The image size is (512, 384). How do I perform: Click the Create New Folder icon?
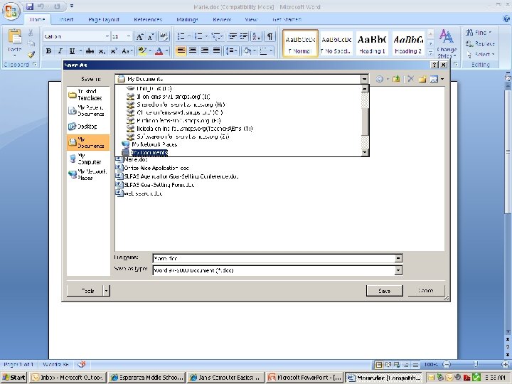point(422,79)
